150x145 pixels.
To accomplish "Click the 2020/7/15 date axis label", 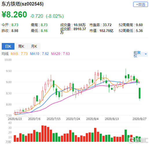I will coord(54,119).
